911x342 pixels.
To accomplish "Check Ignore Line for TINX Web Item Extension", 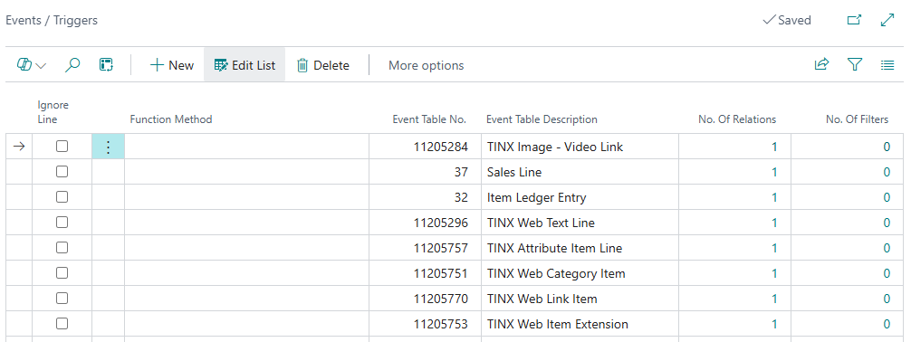I will (x=62, y=324).
